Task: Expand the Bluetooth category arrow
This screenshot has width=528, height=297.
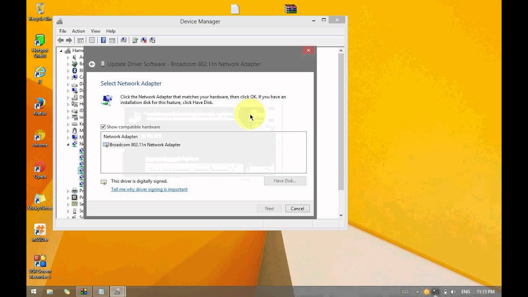Action: 68,71
